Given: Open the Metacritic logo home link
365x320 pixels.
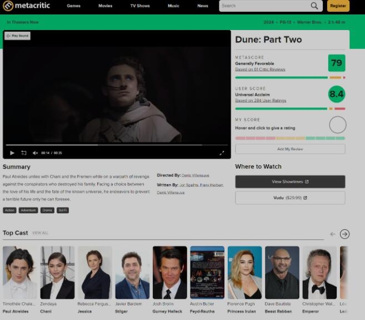Looking at the screenshot, I should [26, 6].
